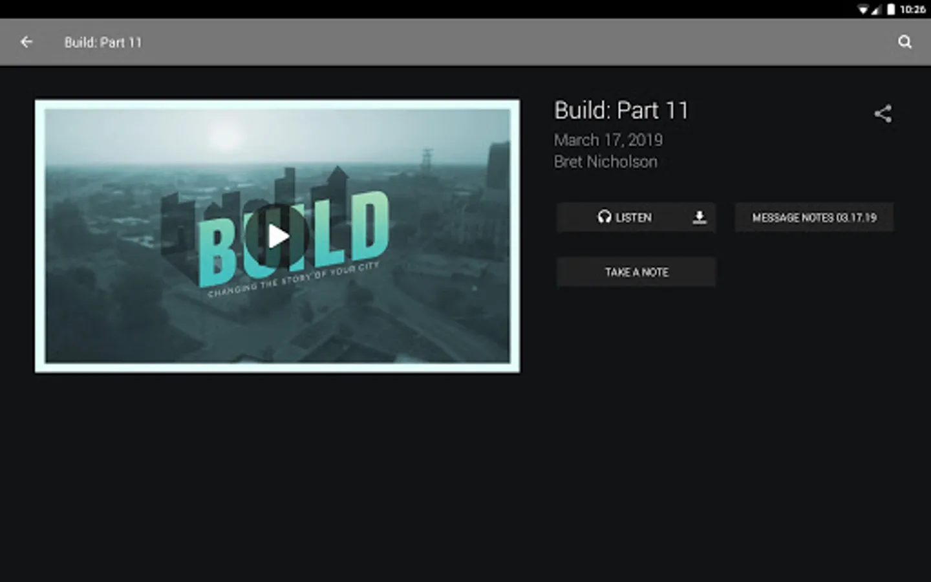The height and width of the screenshot is (582, 931).
Task: Play the Build video
Action: point(278,236)
